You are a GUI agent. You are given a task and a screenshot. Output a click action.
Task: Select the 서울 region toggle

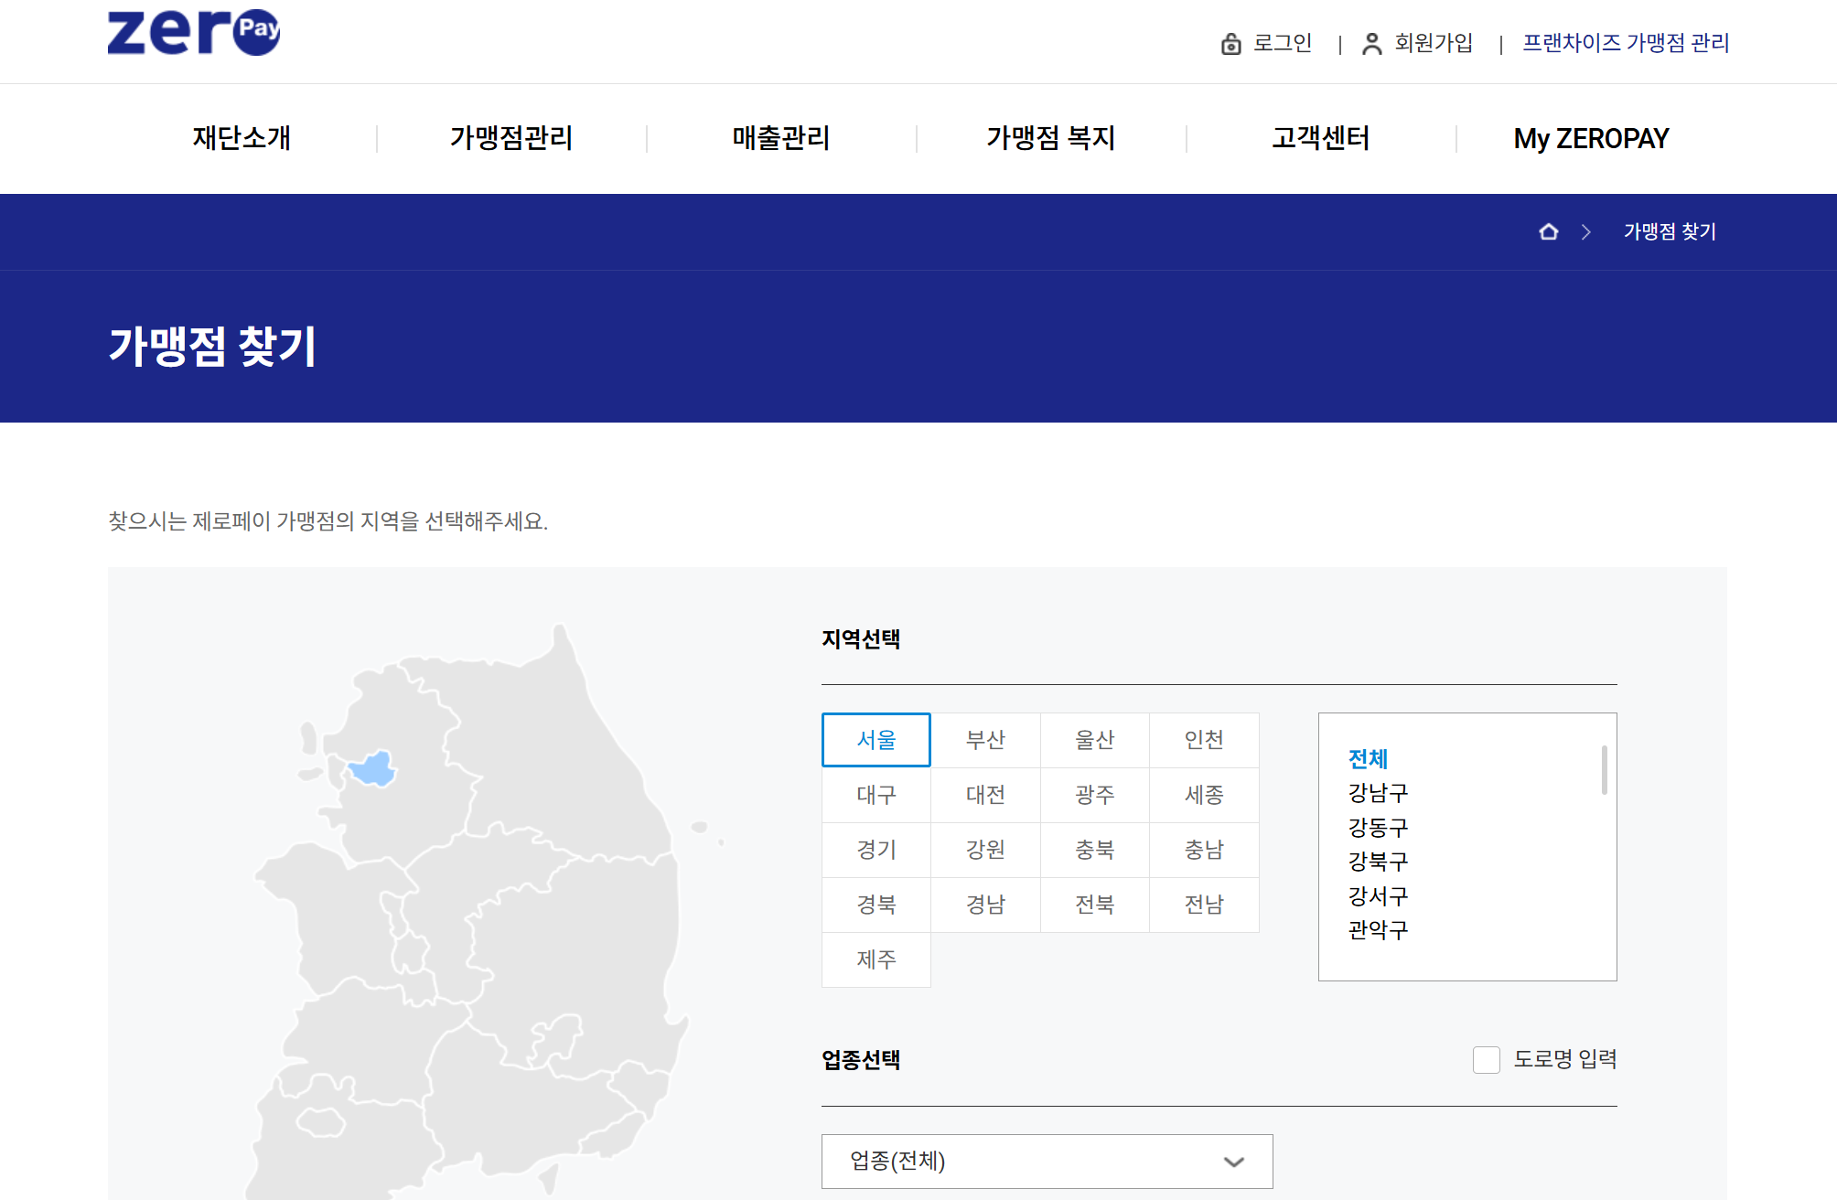tap(876, 739)
